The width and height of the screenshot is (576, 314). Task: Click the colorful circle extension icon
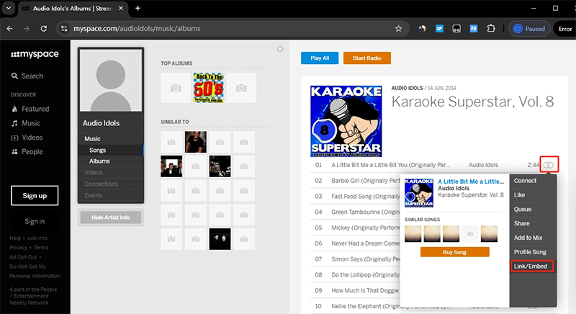(423, 29)
